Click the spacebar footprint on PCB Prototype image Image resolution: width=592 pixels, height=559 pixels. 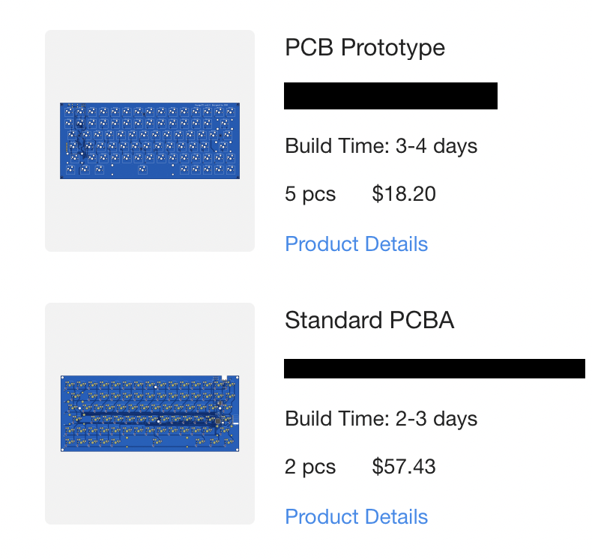pyautogui.click(x=142, y=170)
